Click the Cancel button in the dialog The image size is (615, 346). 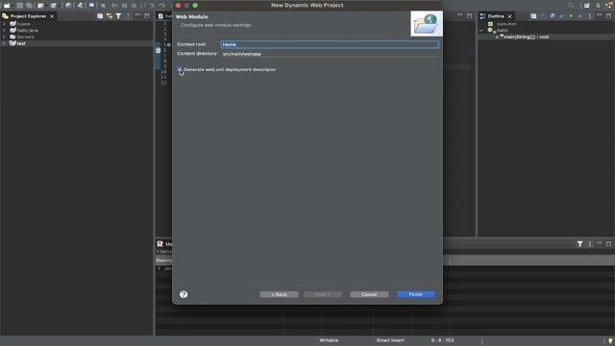click(369, 294)
